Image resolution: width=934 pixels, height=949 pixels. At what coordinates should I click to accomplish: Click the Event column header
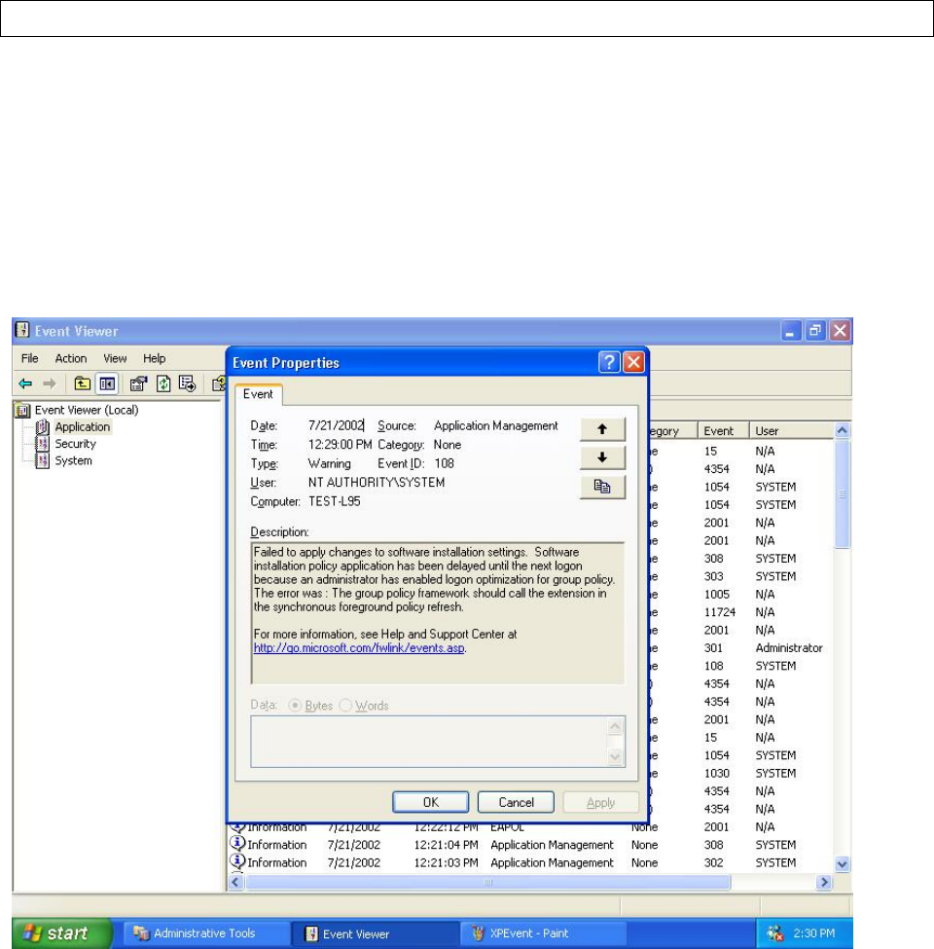[724, 430]
